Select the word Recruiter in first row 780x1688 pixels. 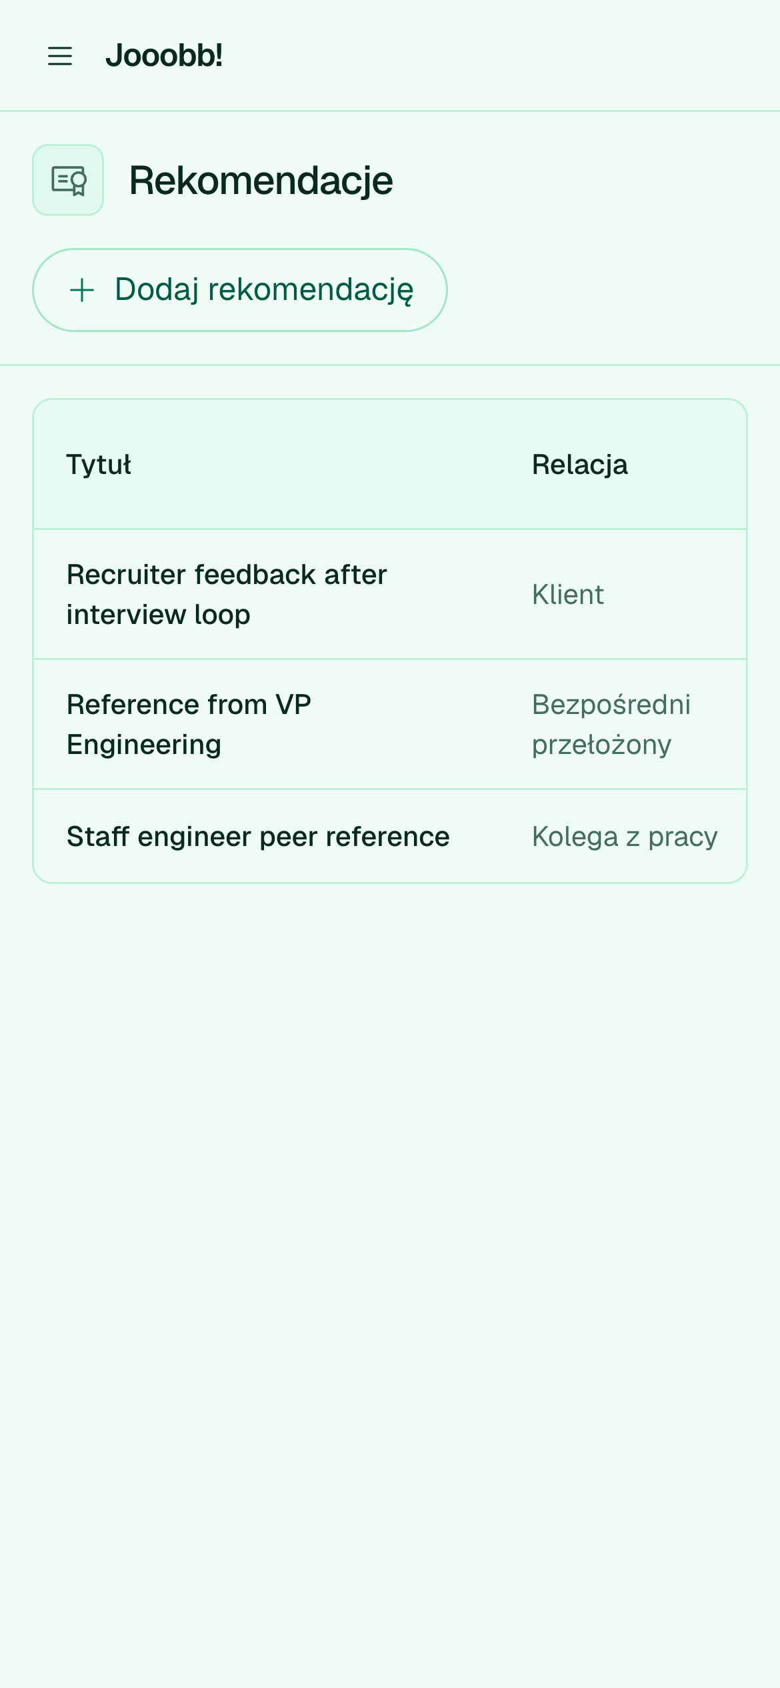[126, 574]
